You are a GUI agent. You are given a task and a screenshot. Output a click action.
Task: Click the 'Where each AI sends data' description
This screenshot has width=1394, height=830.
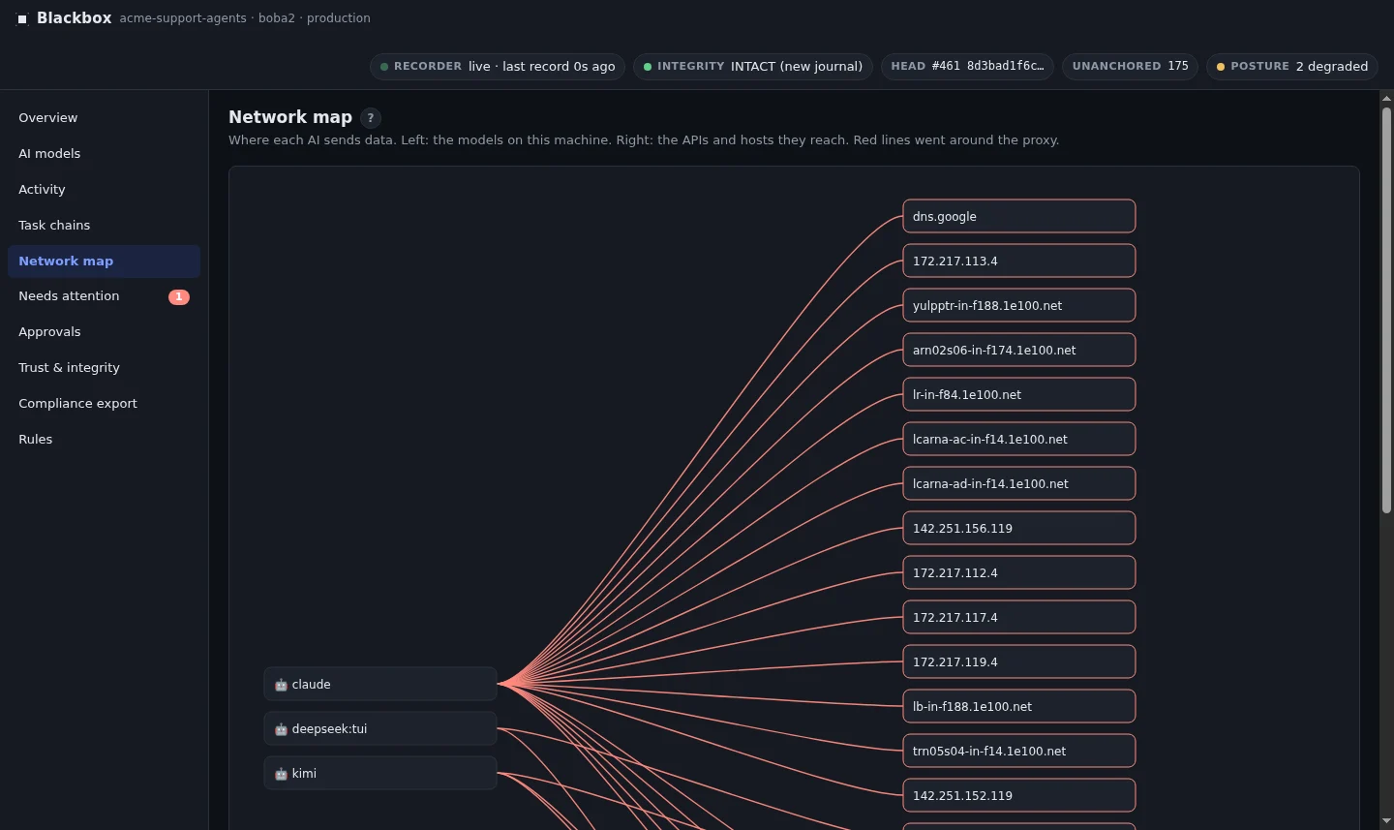[644, 140]
